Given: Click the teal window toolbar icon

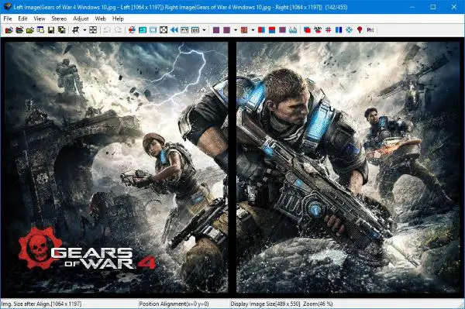Looking at the screenshot, I should (143, 30).
